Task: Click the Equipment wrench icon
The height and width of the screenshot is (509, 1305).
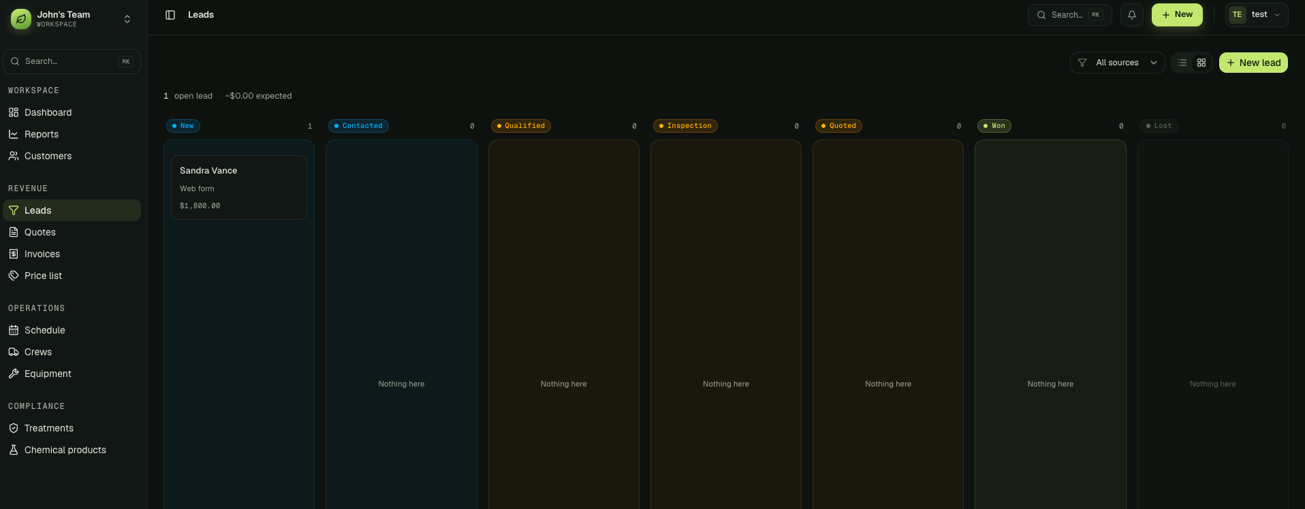Action: point(14,374)
